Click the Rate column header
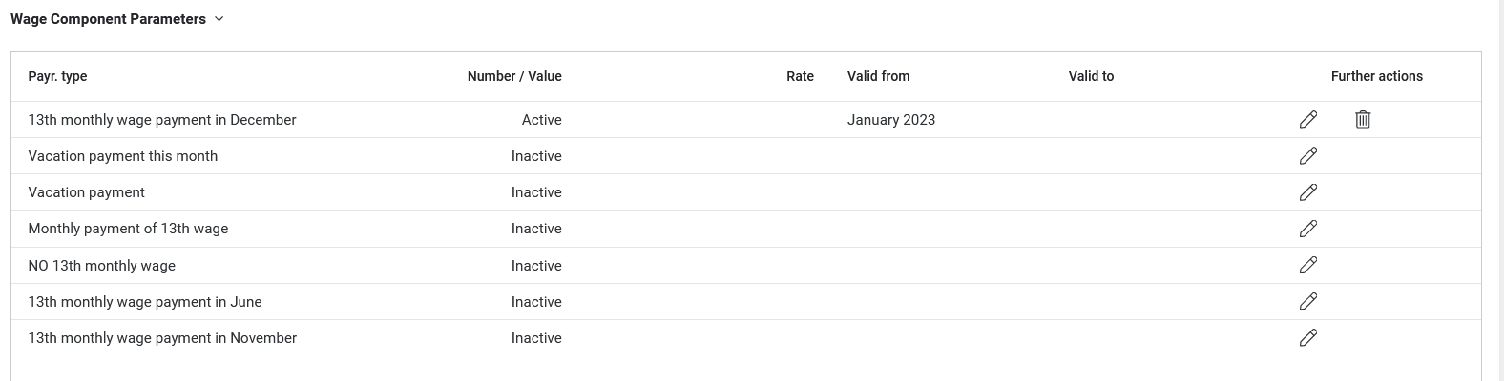Screen dimensions: 1504x381 (x=800, y=76)
